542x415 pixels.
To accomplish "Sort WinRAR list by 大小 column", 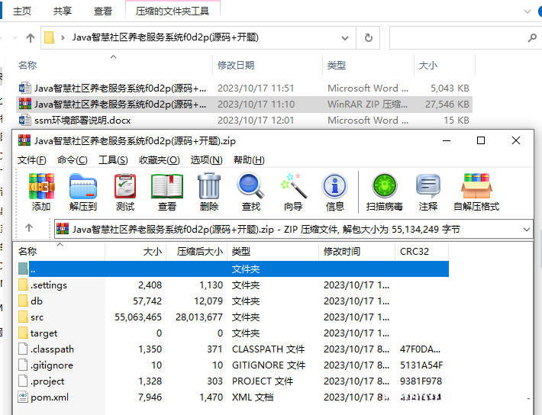I will pos(136,251).
